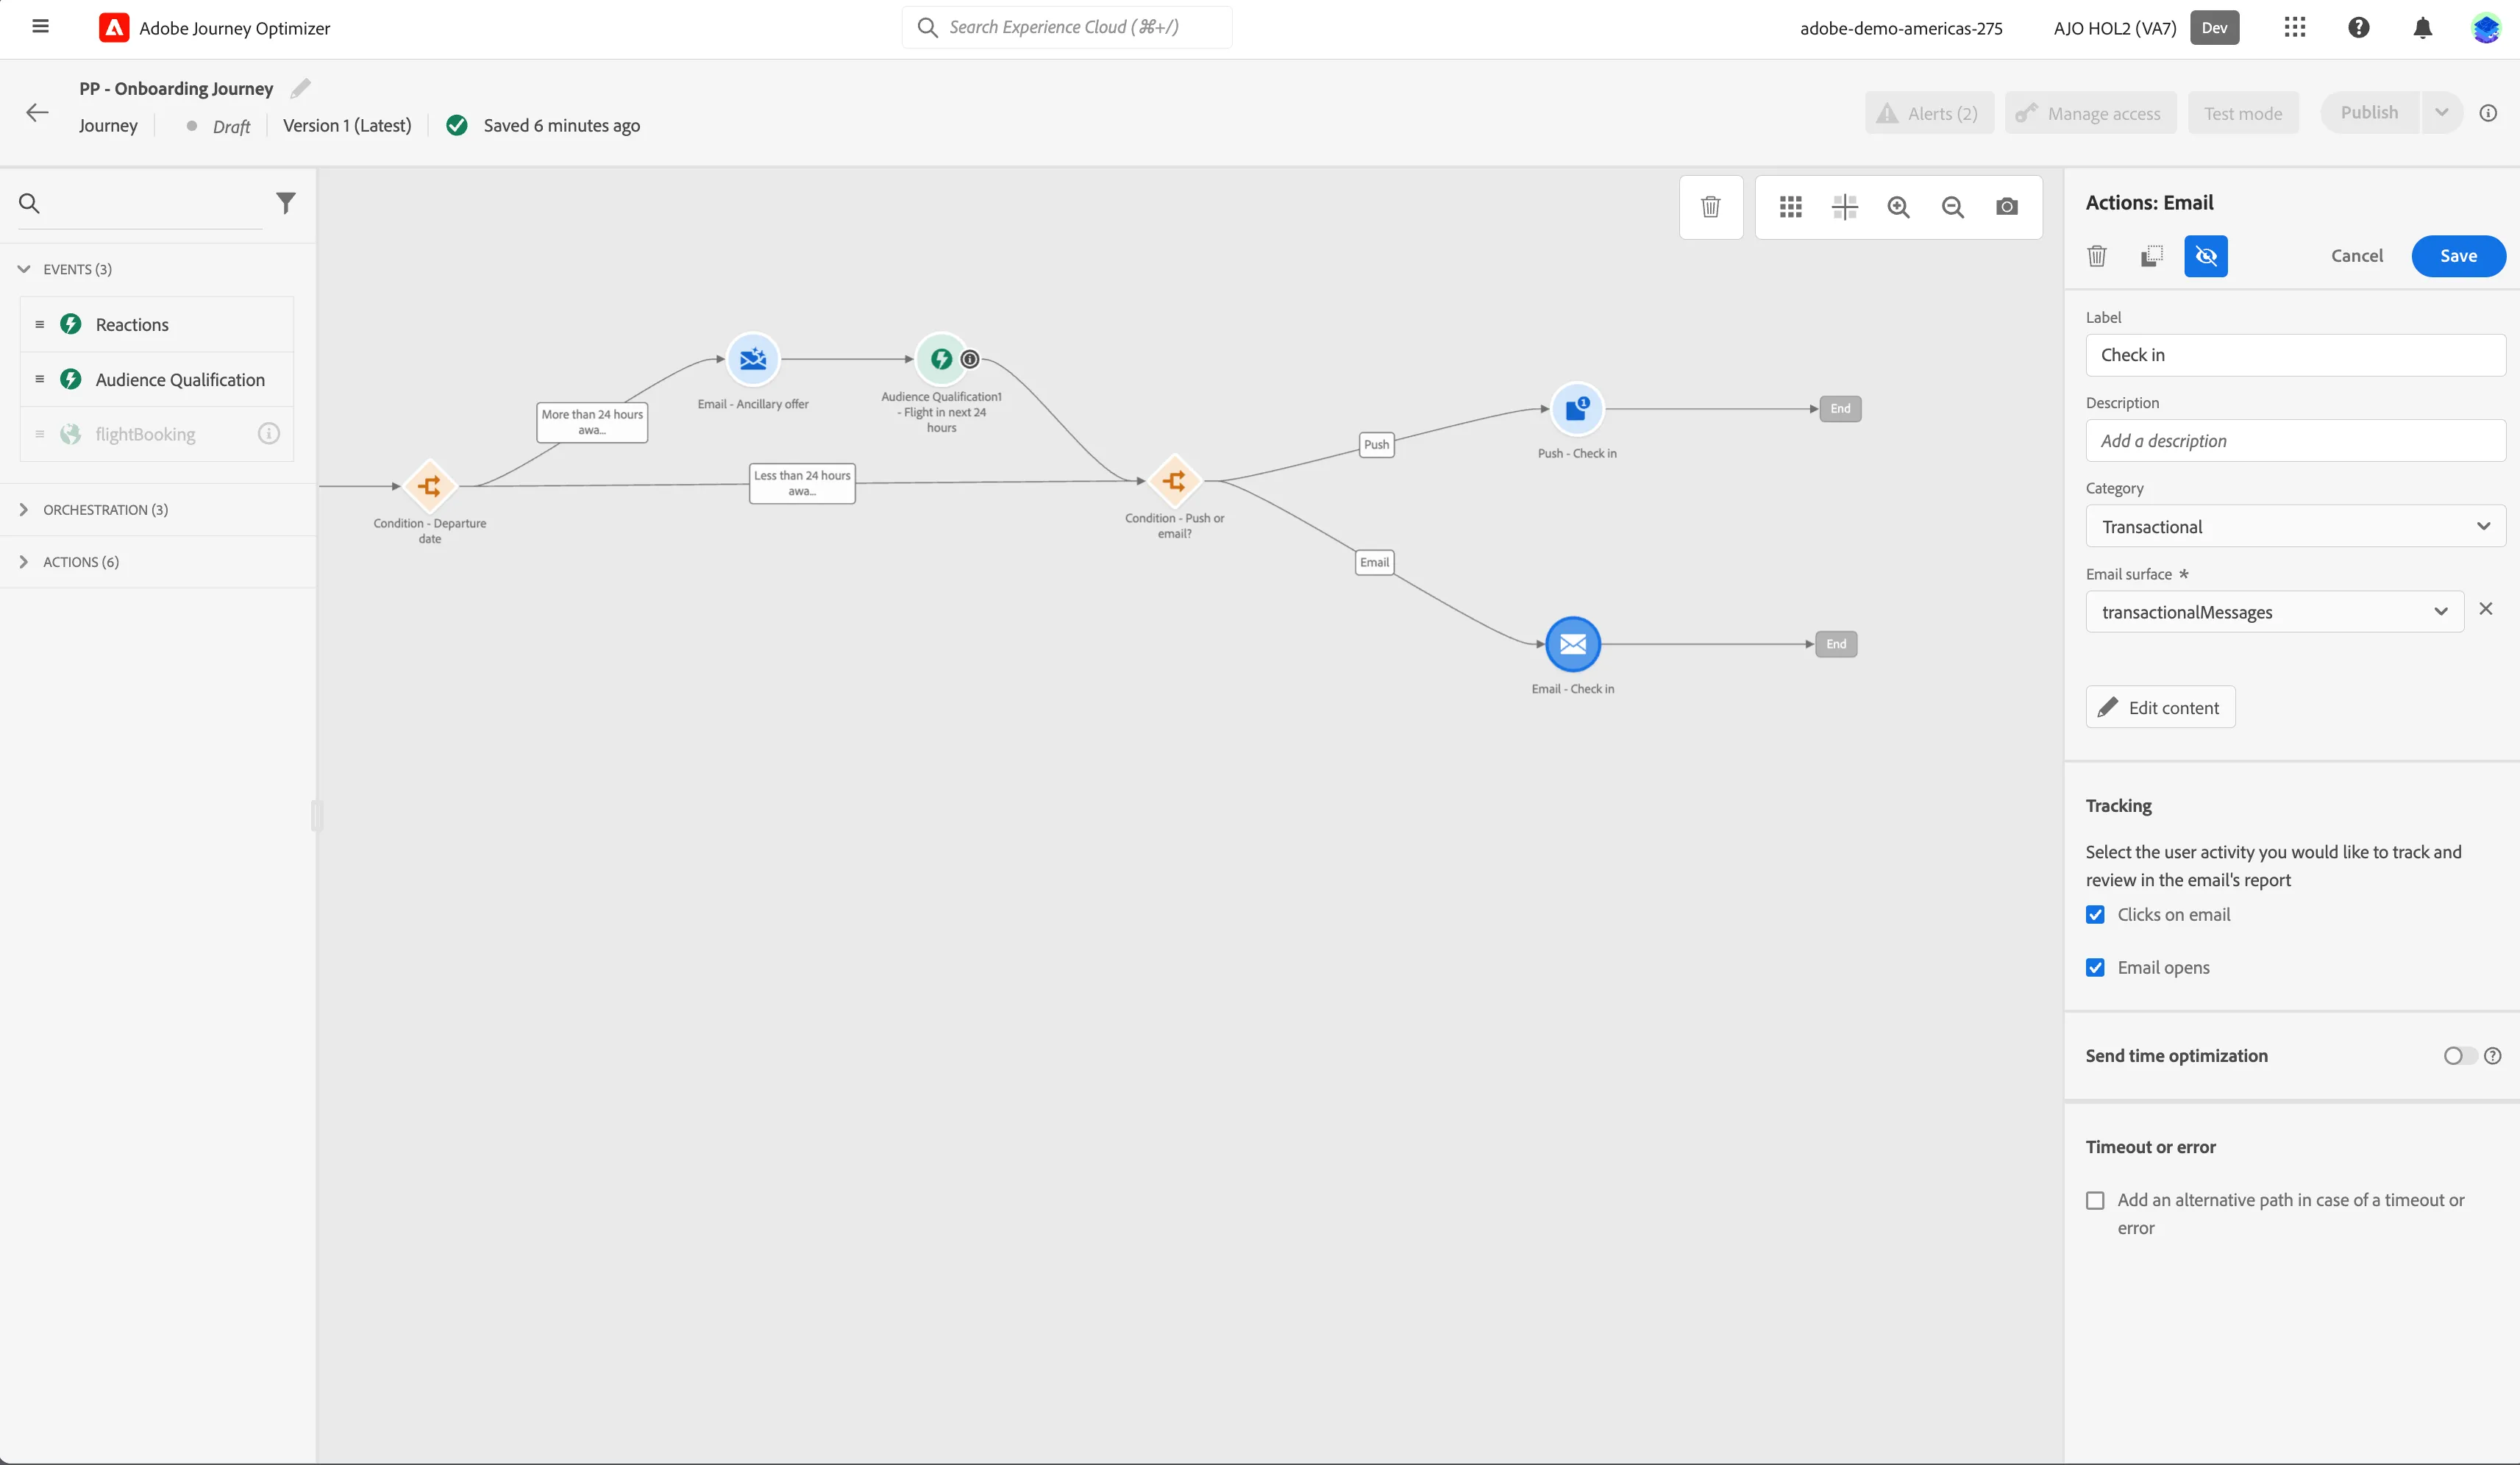The height and width of the screenshot is (1465, 2520).
Task: Take a canvas screenshot with camera icon
Action: pyautogui.click(x=2007, y=206)
